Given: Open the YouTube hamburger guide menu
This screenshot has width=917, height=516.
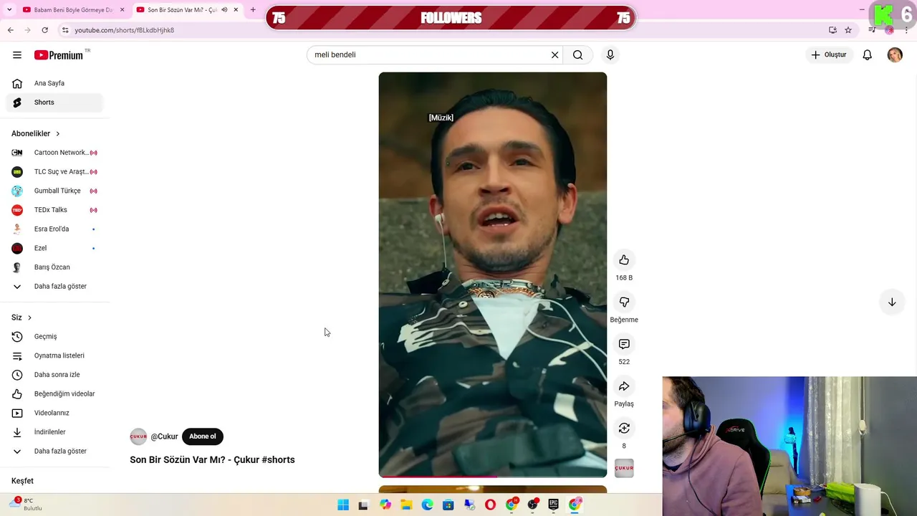Looking at the screenshot, I should [x=17, y=55].
